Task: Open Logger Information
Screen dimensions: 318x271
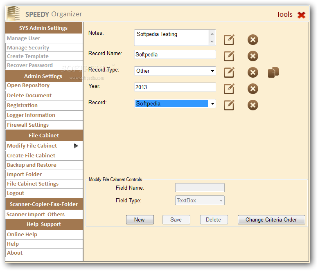Action: (44, 115)
